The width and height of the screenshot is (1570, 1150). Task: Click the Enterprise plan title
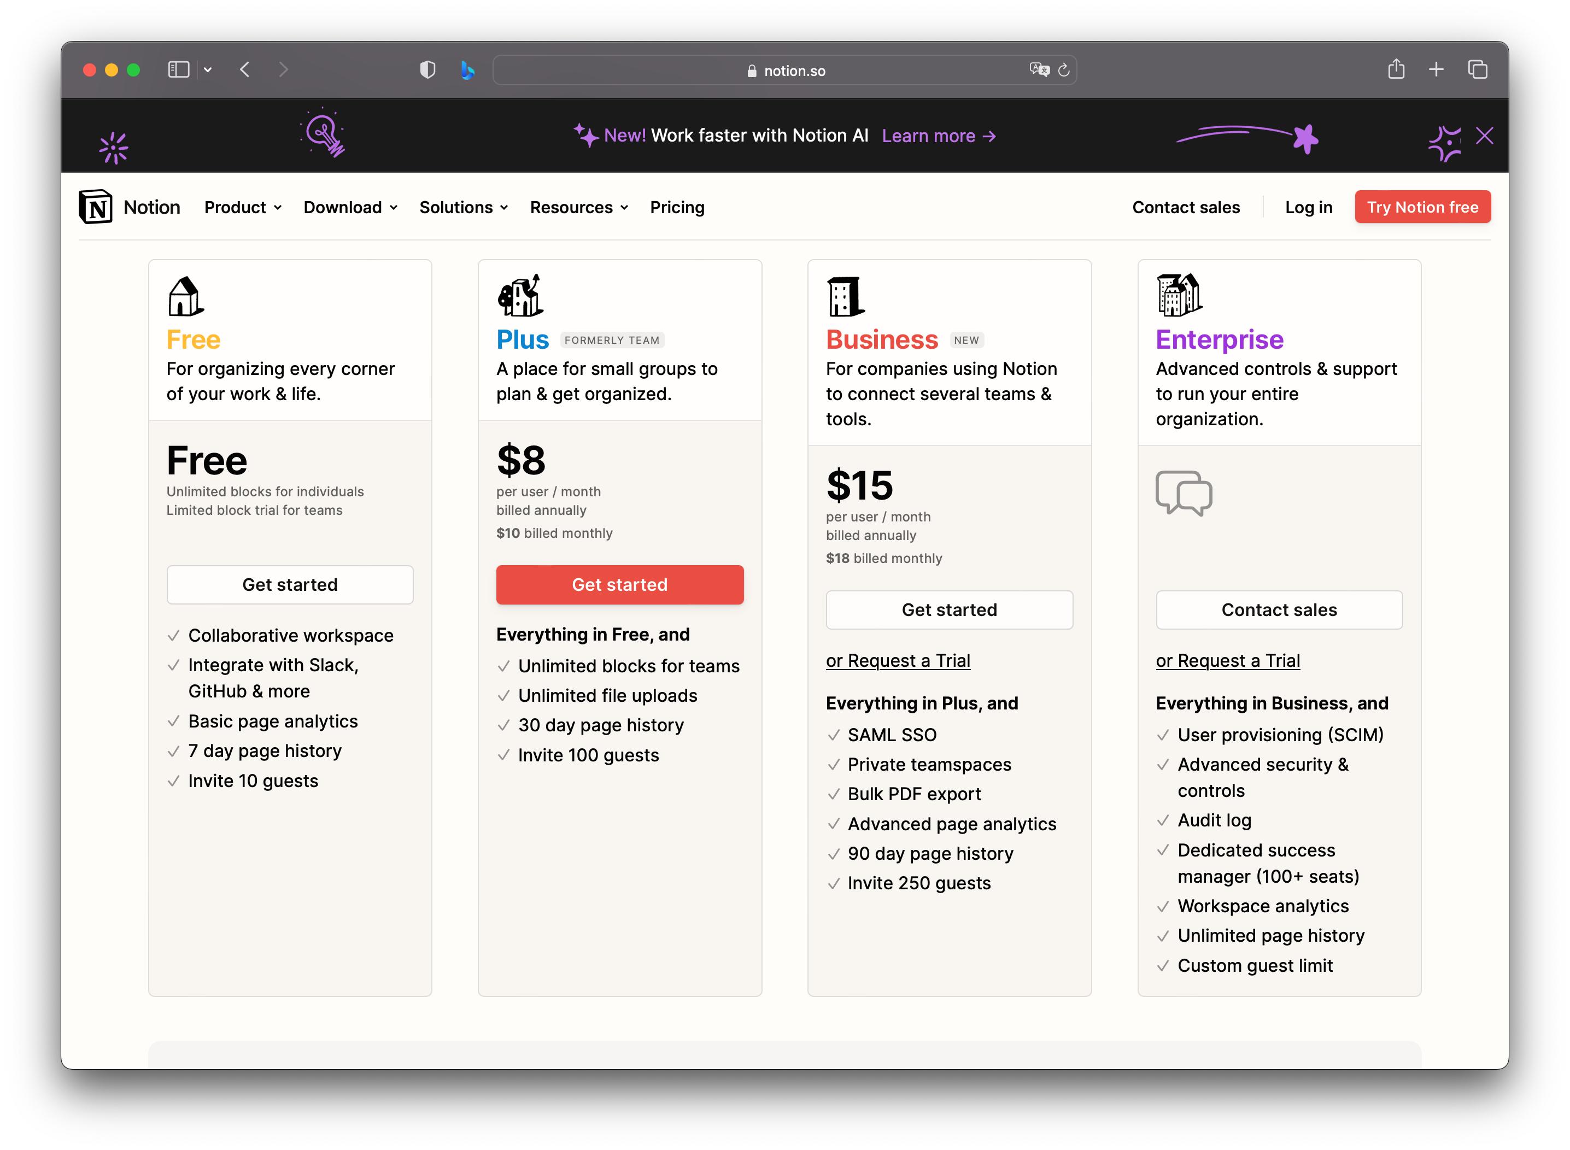(1219, 340)
